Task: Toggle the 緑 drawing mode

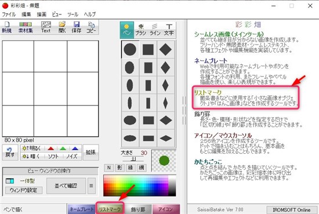Action: tap(130, 168)
